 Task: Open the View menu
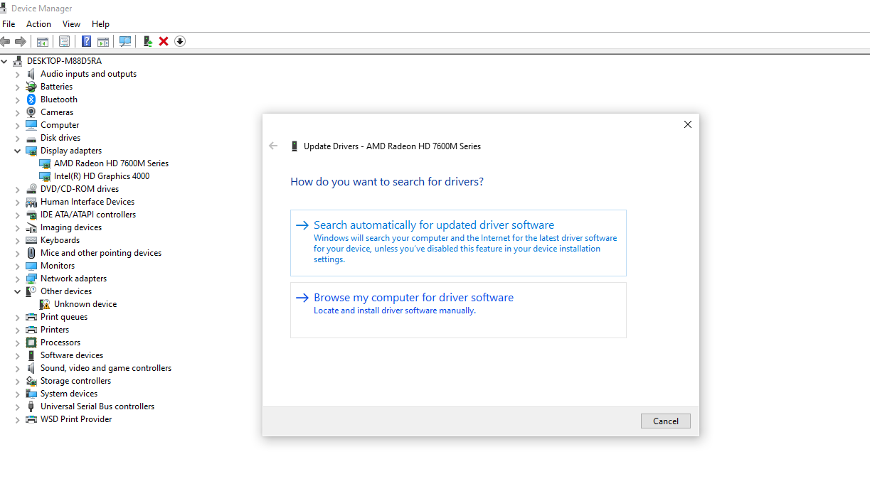tap(71, 24)
